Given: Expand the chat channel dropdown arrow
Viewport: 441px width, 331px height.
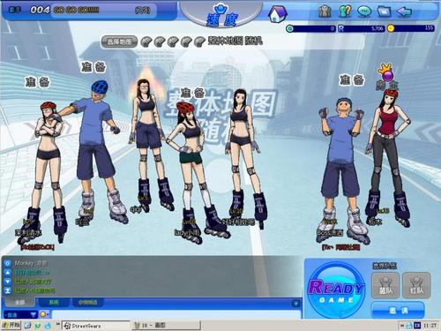Looking at the screenshot, I should (x=34, y=314).
